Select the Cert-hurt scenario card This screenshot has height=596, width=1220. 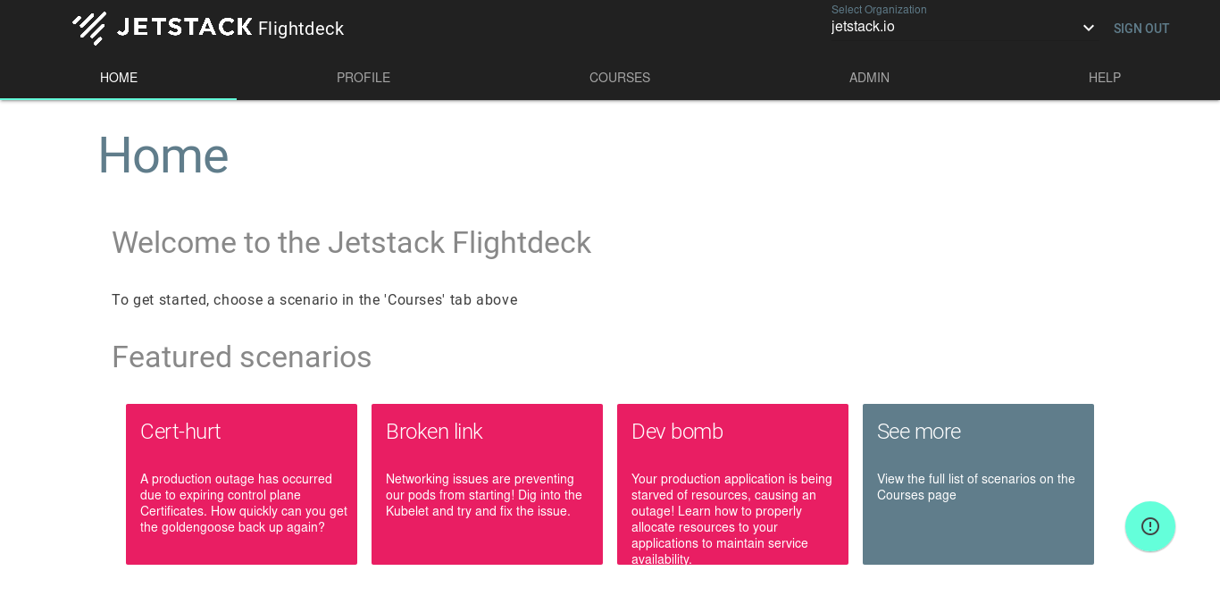pos(241,483)
